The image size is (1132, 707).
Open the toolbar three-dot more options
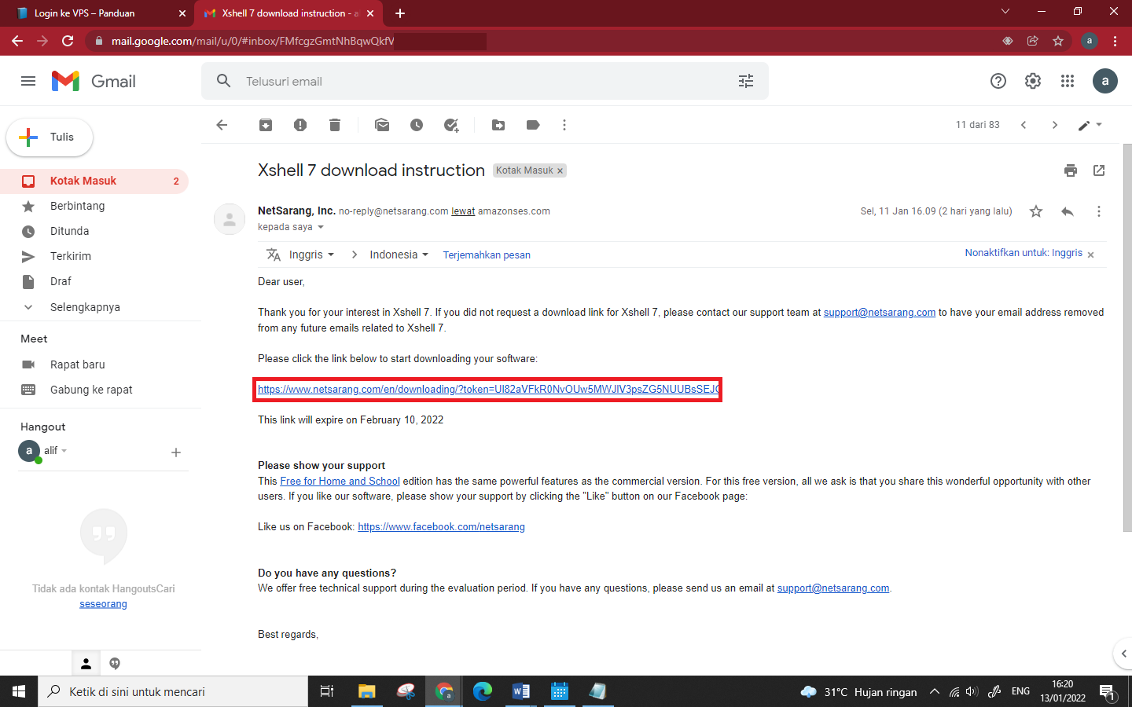point(564,125)
